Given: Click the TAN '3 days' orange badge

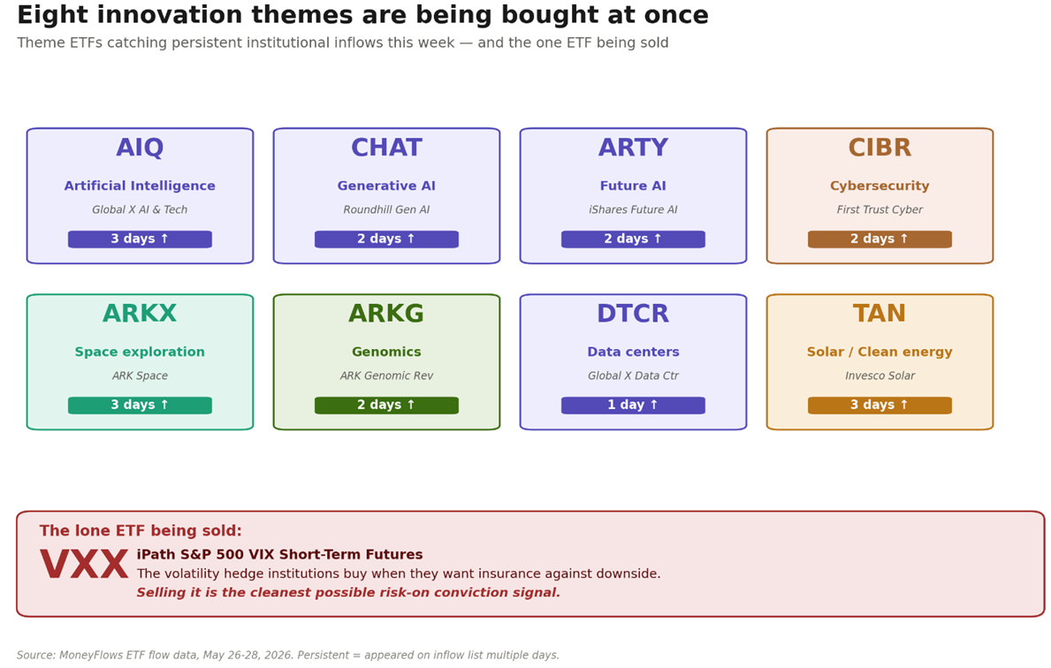Looking at the screenshot, I should coord(880,406).
